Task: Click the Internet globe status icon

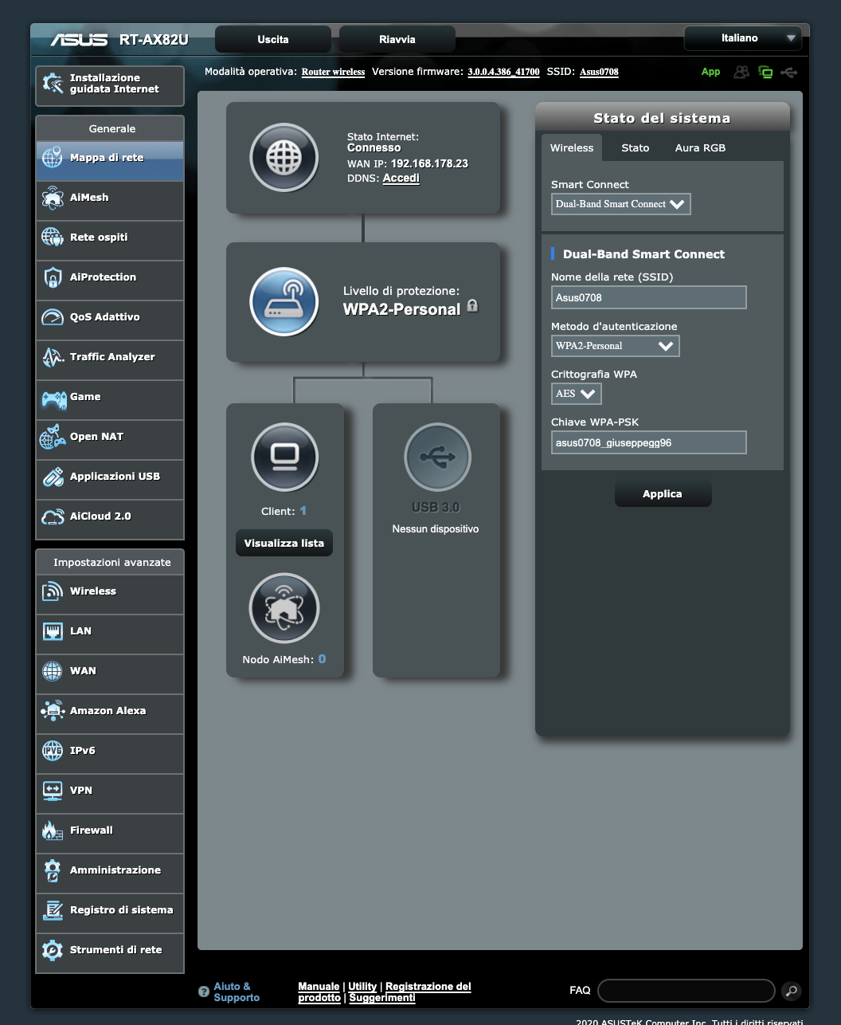Action: [284, 157]
